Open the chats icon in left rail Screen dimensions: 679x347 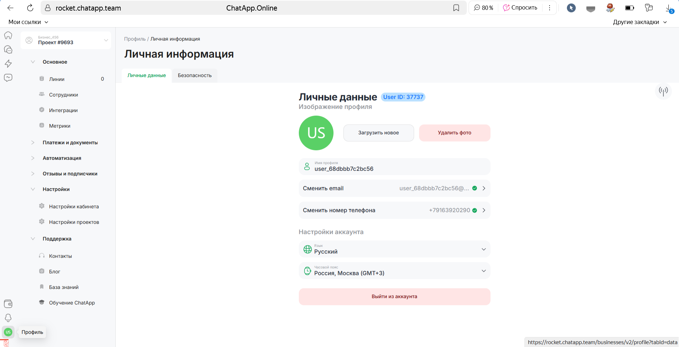[x=8, y=50]
